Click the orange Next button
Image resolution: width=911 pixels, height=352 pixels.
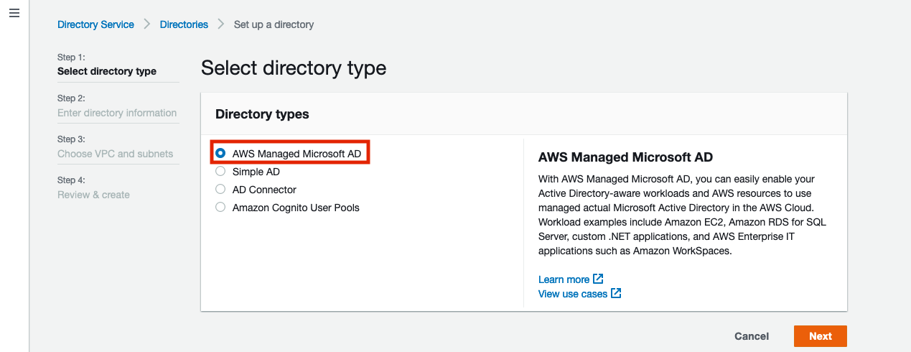[821, 336]
